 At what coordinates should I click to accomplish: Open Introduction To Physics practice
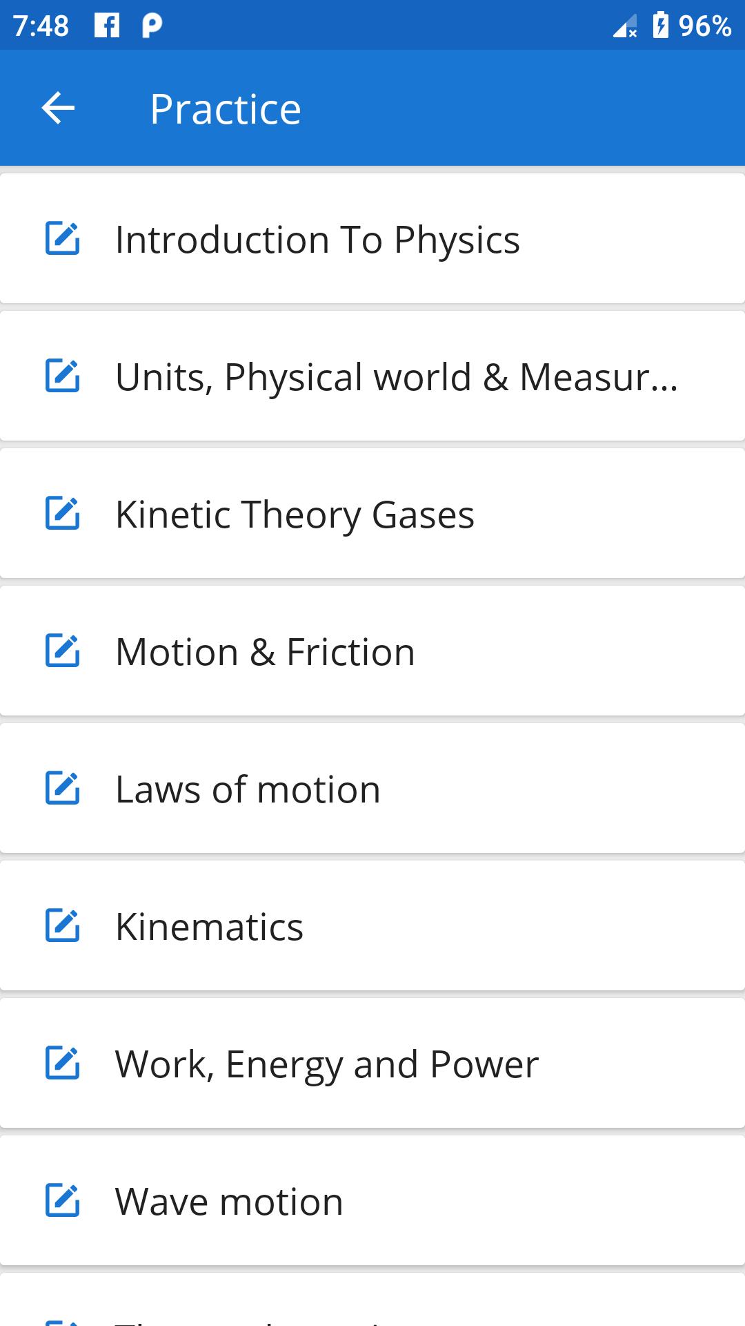coord(317,240)
